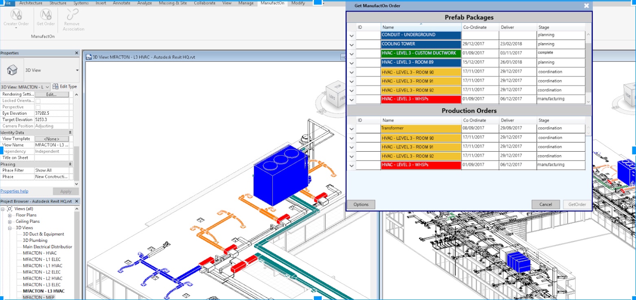This screenshot has height=300, width=636.
Task: Open the File menu tab
Action: [x=7, y=3]
